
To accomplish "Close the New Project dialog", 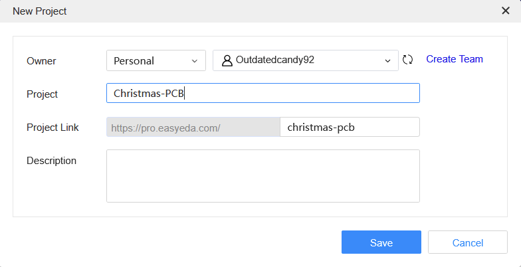I will click(x=505, y=11).
